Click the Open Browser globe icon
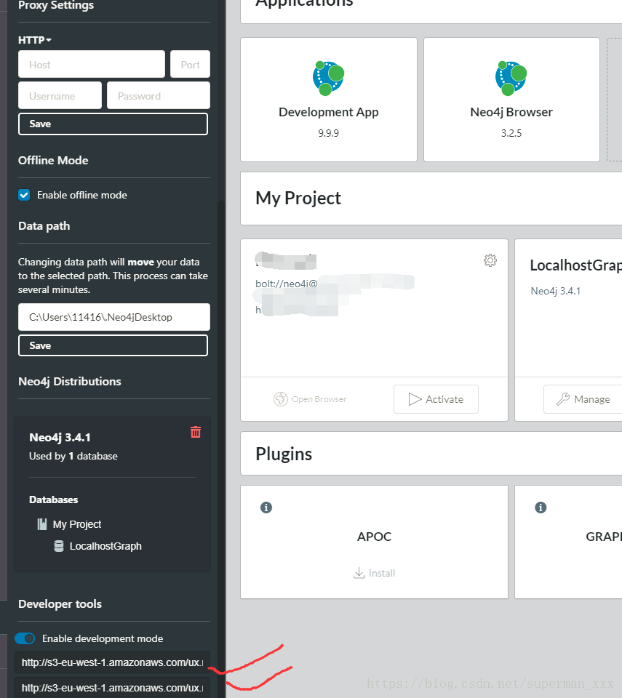Screen dimensions: 622x698 (x=281, y=399)
